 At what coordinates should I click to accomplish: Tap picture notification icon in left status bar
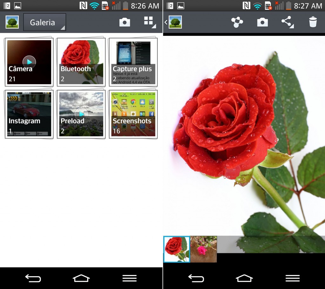pos(18,6)
